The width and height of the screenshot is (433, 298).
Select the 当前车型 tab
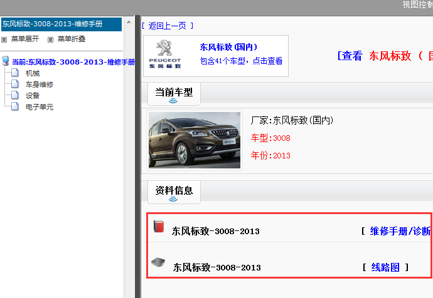tap(174, 94)
